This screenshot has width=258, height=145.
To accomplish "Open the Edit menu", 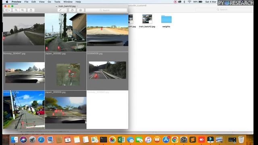I will [33, 2].
